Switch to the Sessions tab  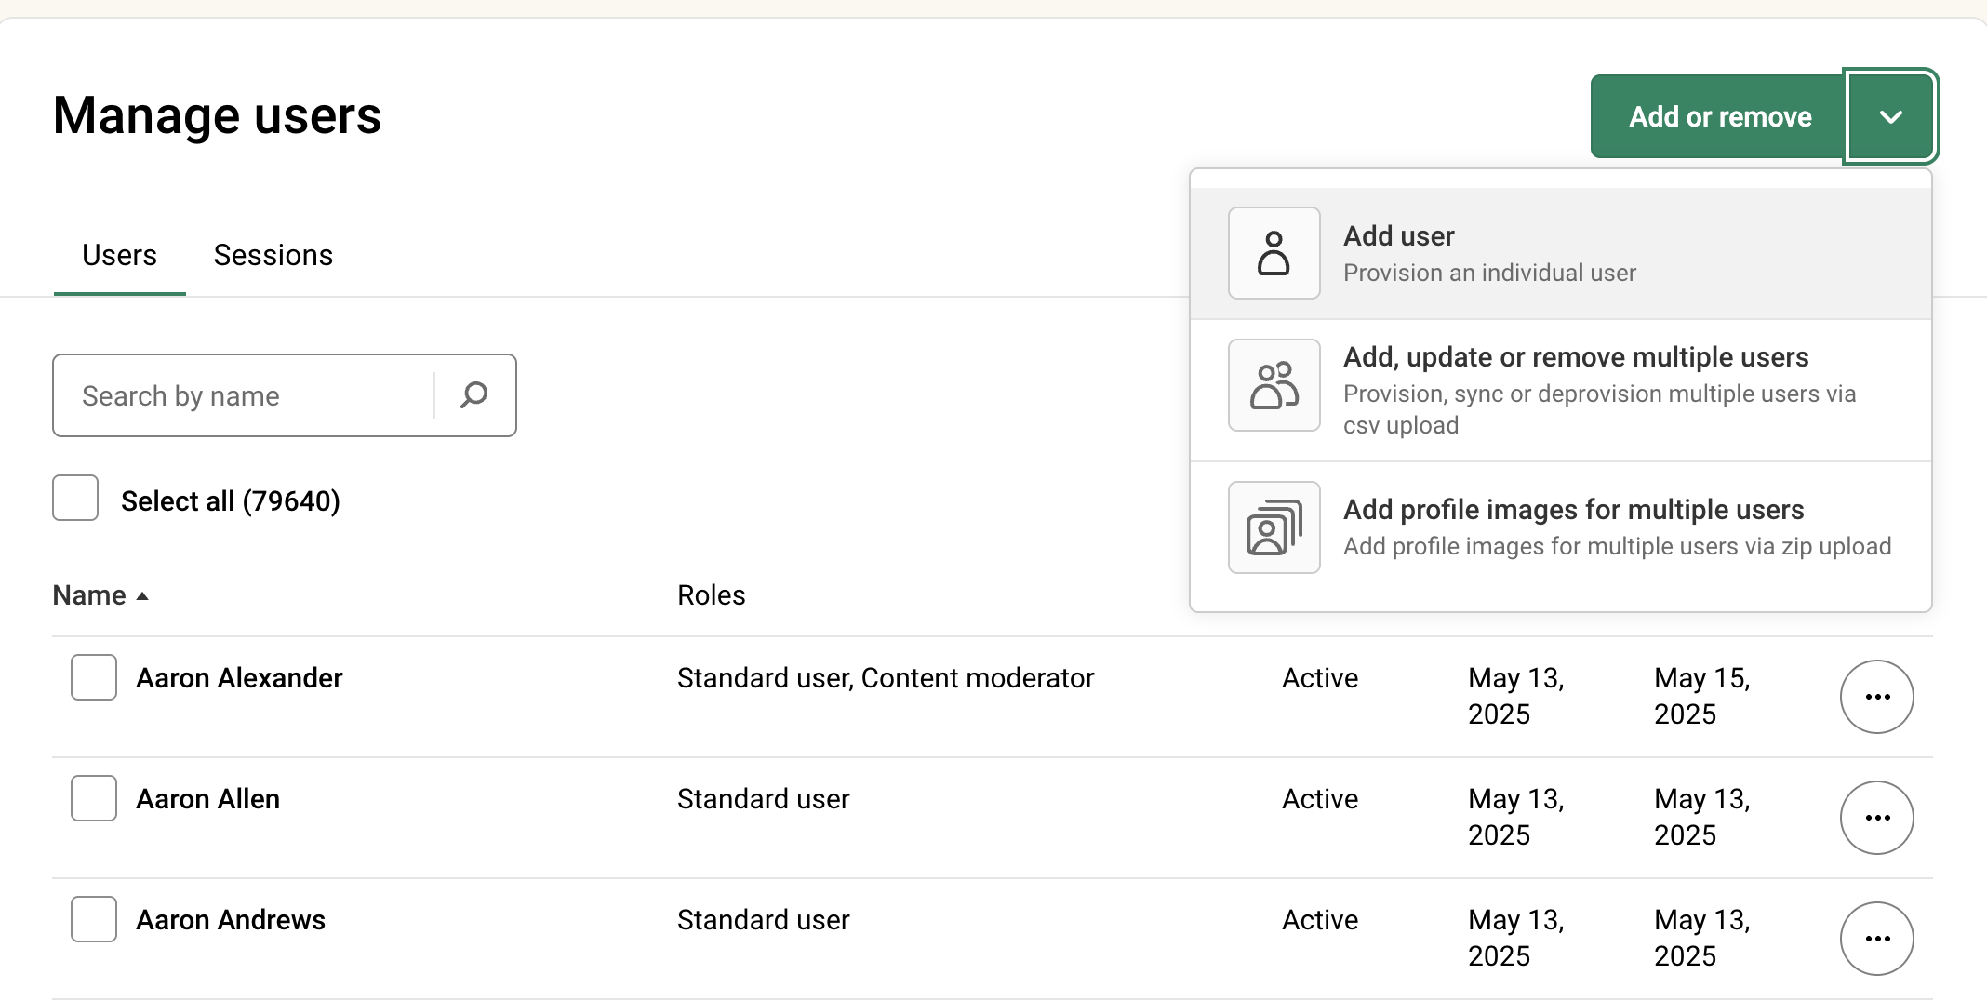click(x=273, y=254)
